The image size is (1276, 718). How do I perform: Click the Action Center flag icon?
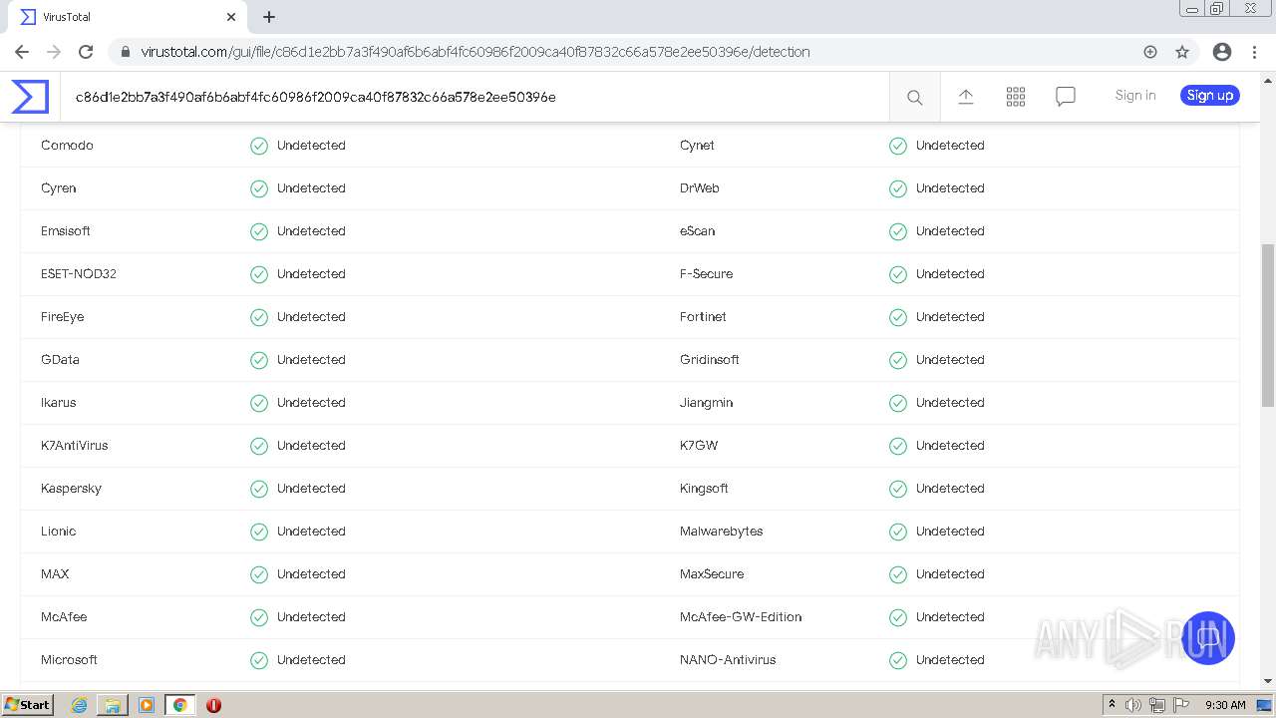(1181, 705)
